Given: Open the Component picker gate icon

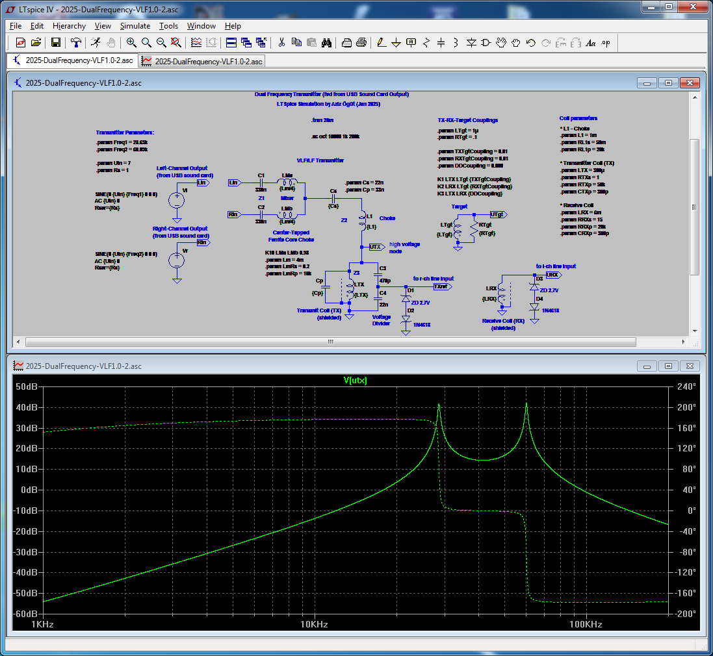Looking at the screenshot, I should (486, 43).
